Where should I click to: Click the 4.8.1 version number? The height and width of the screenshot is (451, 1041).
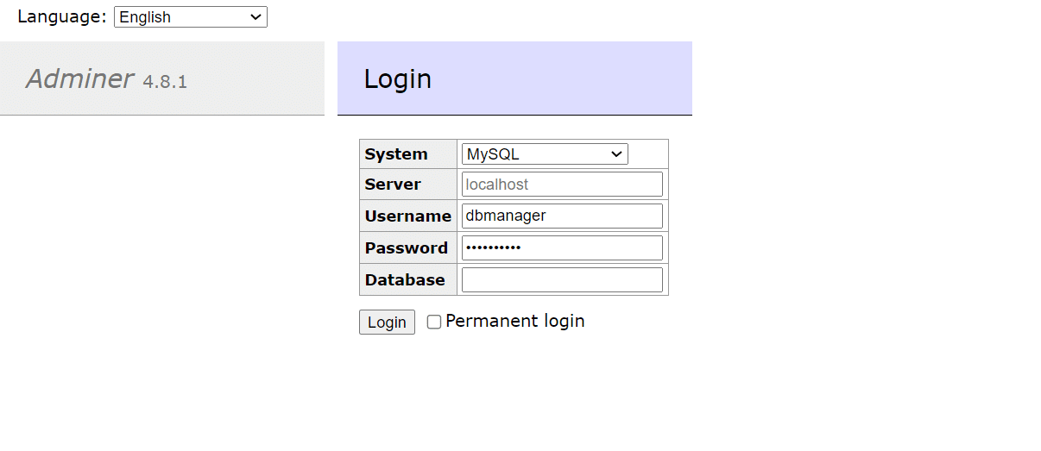point(165,82)
